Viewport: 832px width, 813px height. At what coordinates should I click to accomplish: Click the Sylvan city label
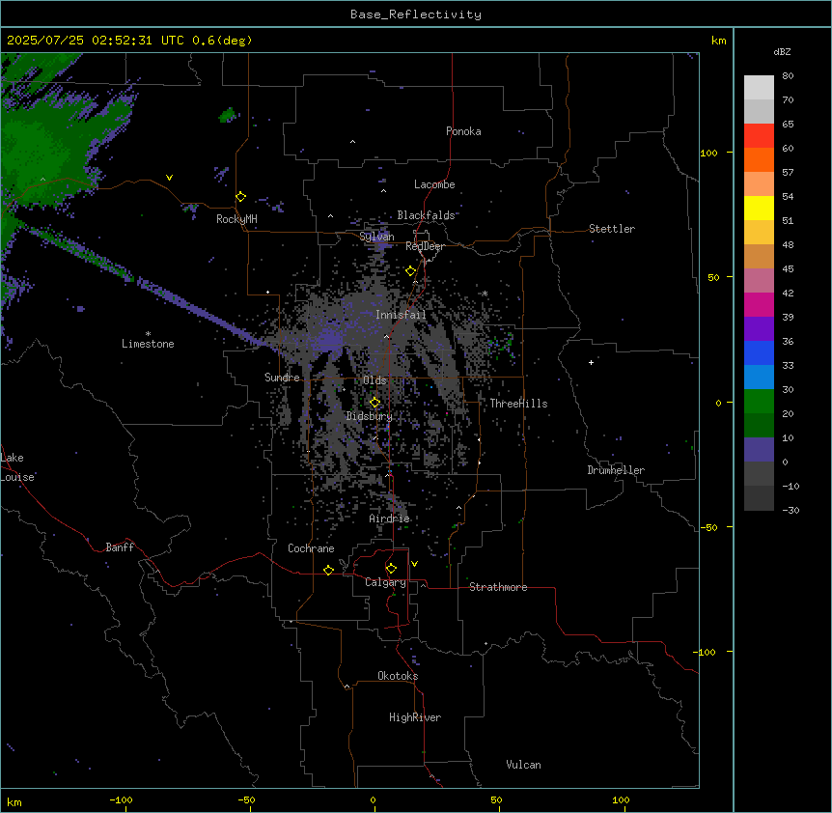point(376,237)
